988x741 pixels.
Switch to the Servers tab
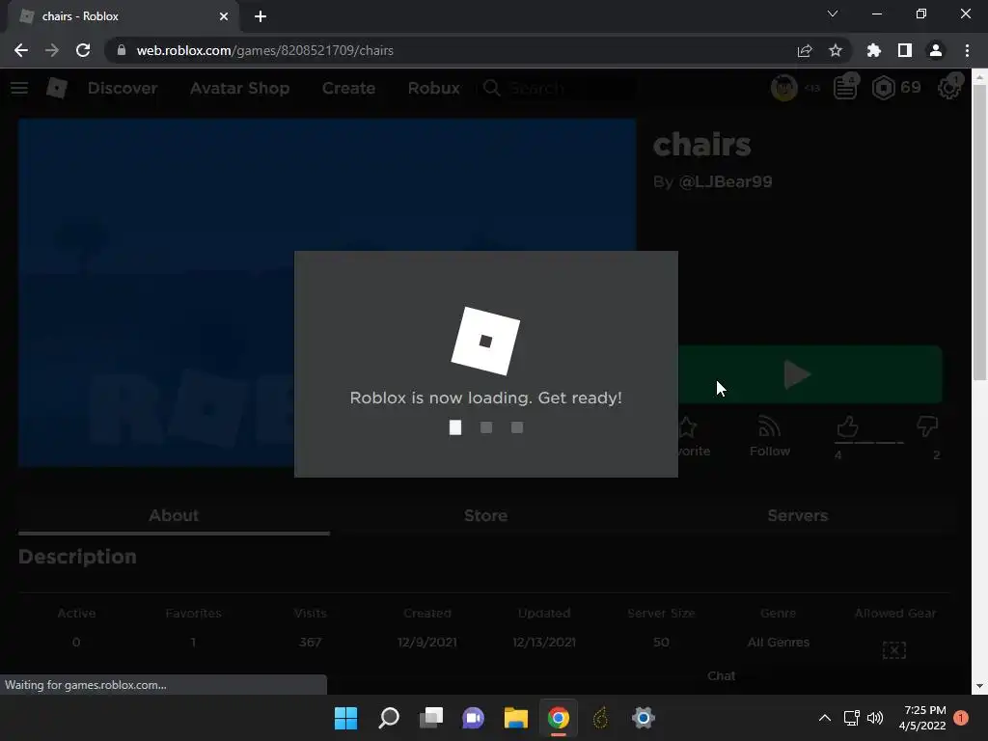coord(797,515)
